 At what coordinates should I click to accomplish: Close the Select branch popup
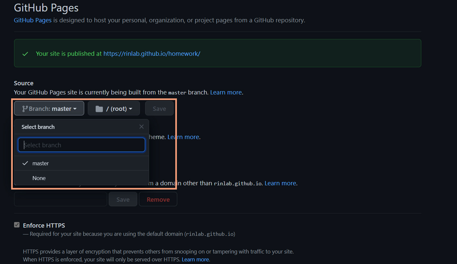coord(142,127)
